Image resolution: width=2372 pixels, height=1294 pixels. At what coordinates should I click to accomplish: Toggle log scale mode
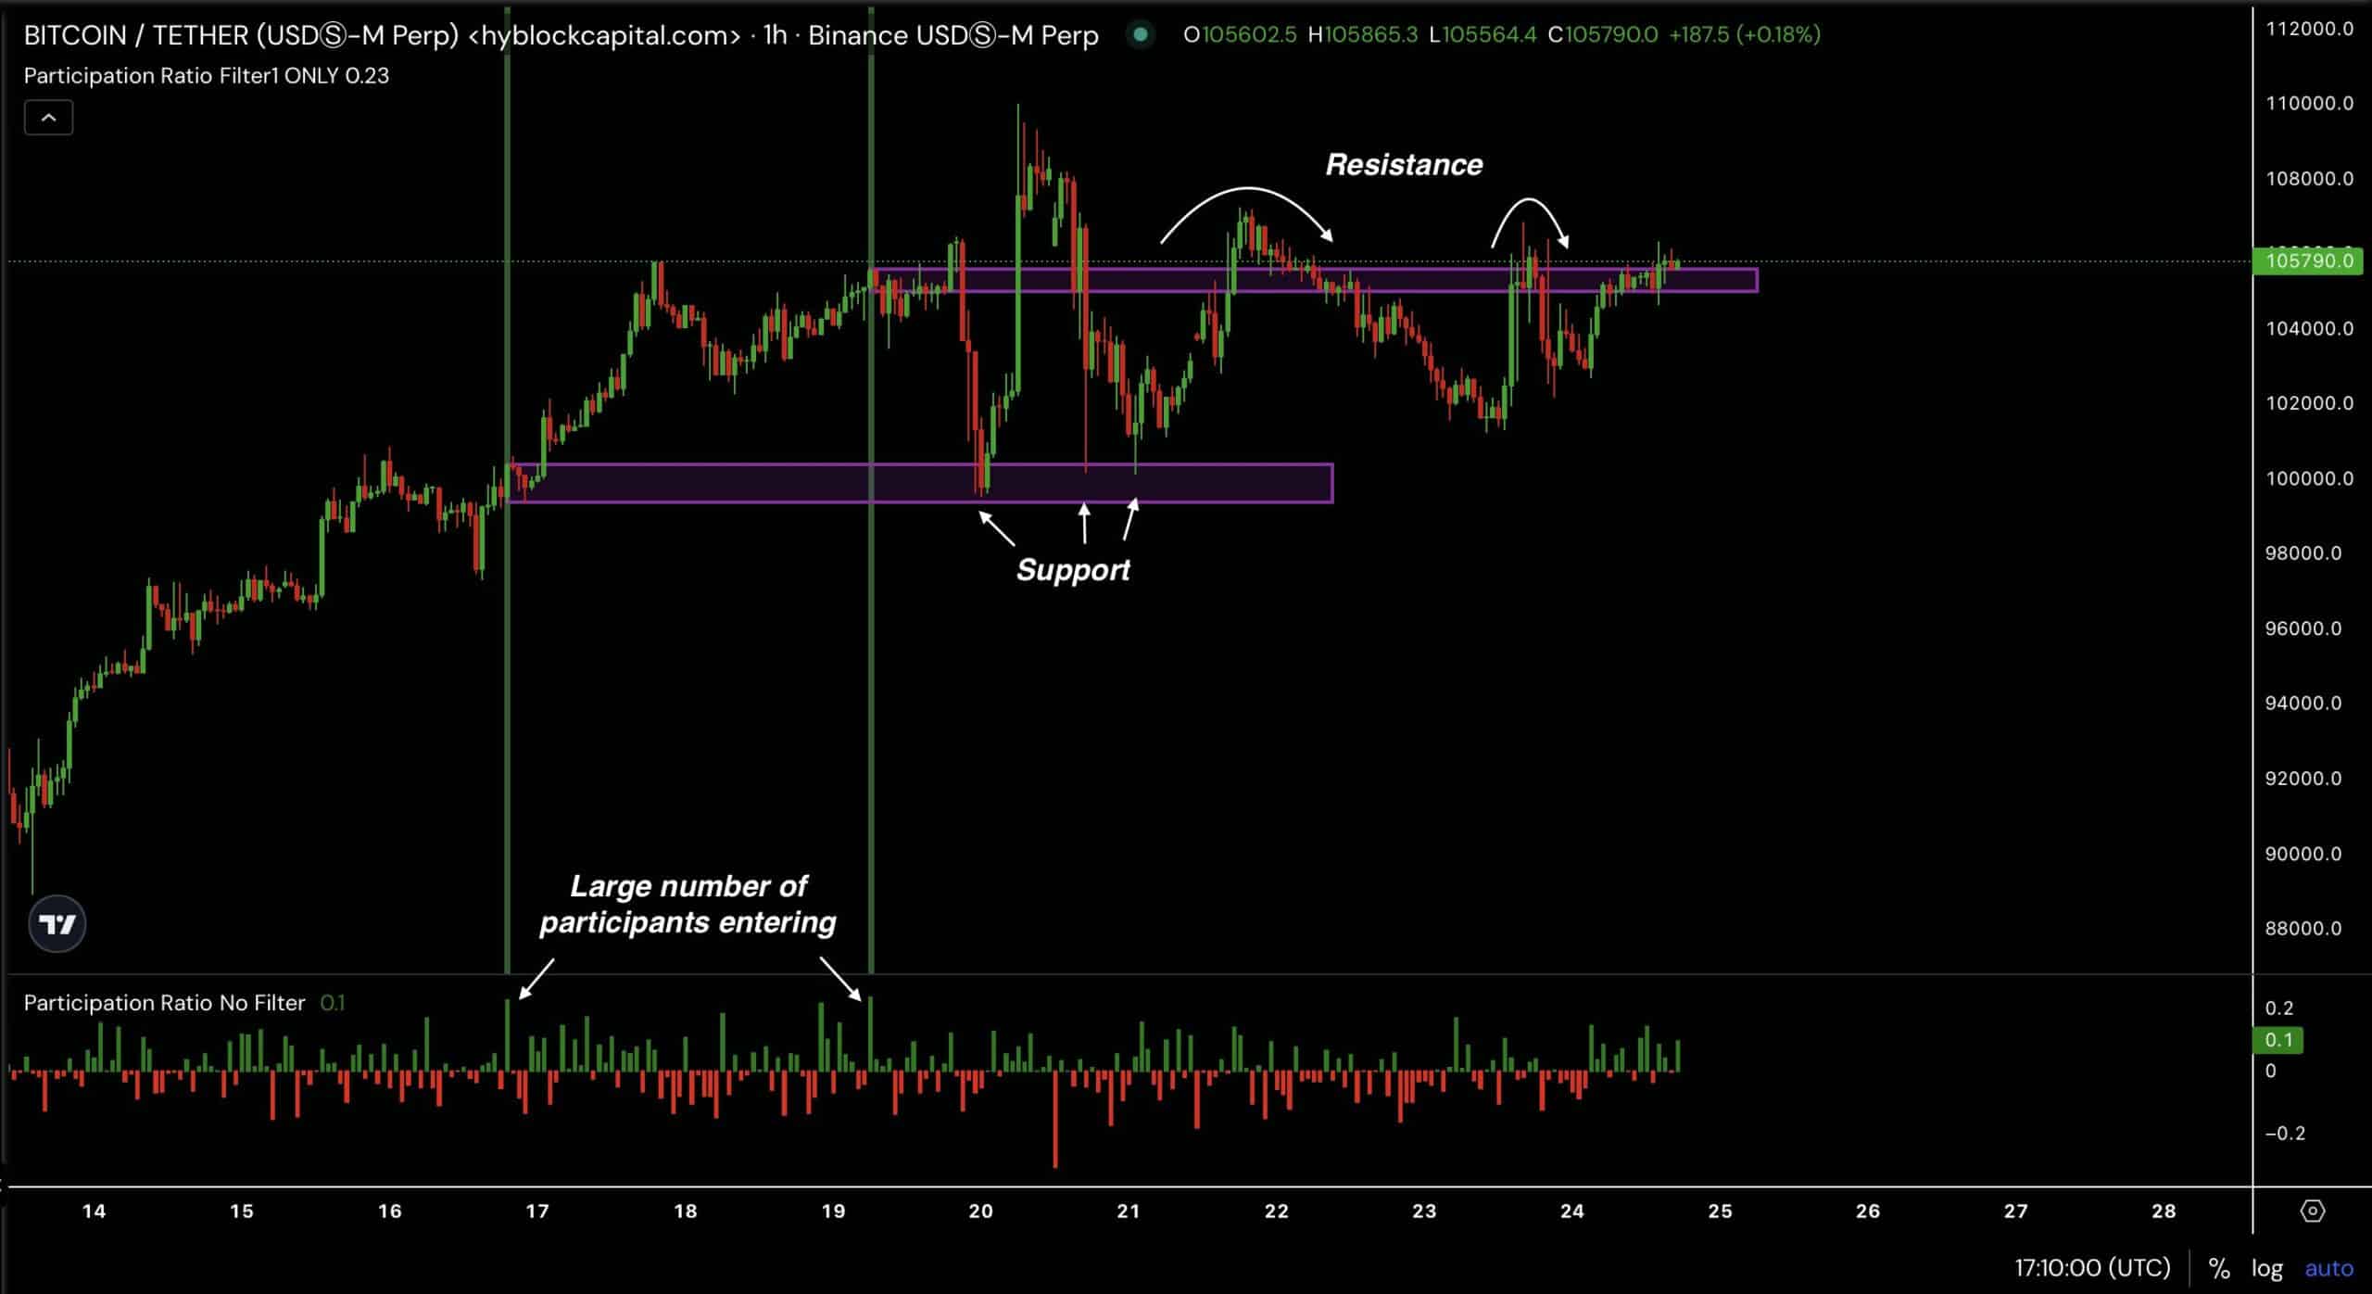(x=2267, y=1268)
